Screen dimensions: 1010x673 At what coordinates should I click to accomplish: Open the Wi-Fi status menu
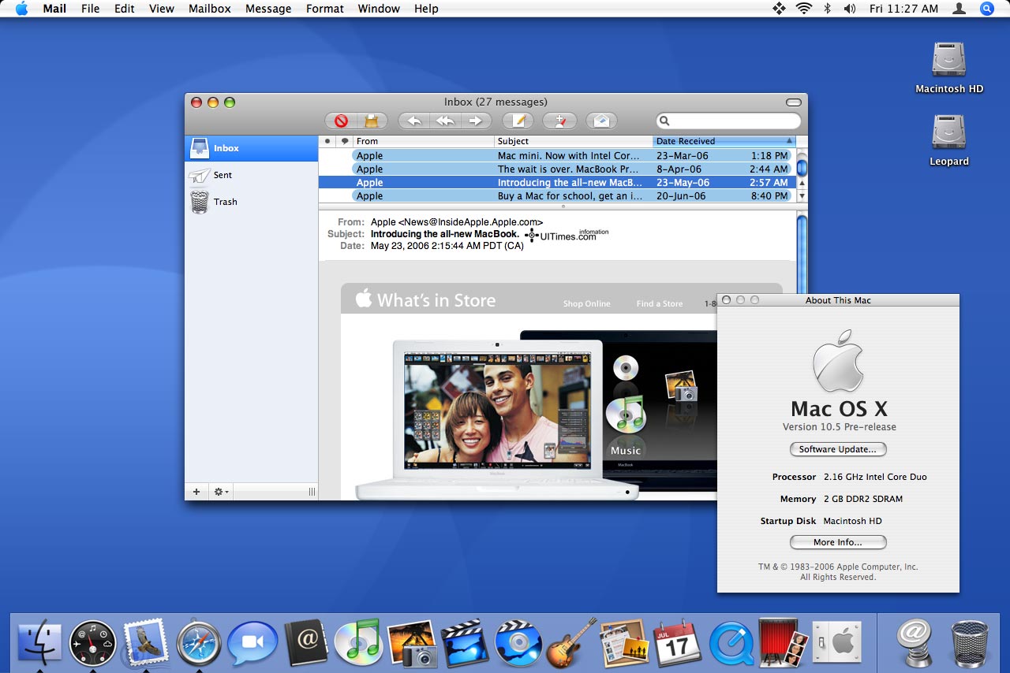(804, 9)
